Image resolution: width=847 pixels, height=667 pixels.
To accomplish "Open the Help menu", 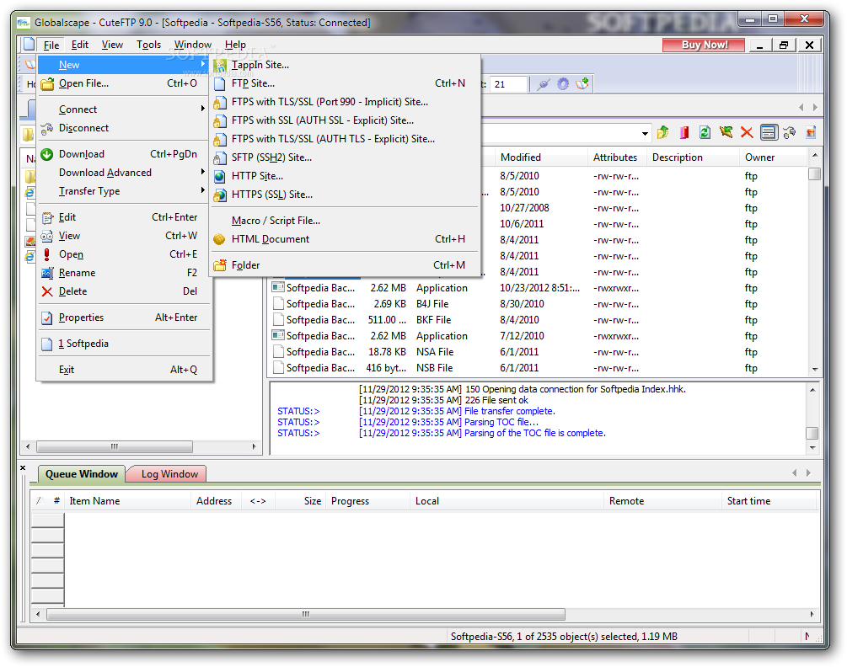I will click(235, 45).
